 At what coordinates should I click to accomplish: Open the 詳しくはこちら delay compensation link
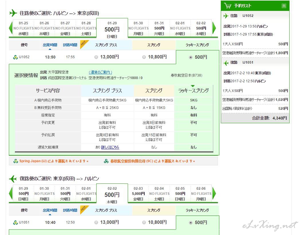tap(110, 147)
